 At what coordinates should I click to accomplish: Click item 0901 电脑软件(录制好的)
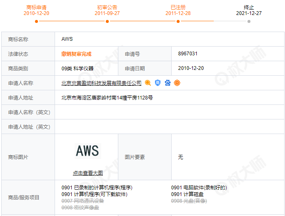pos(199,188)
